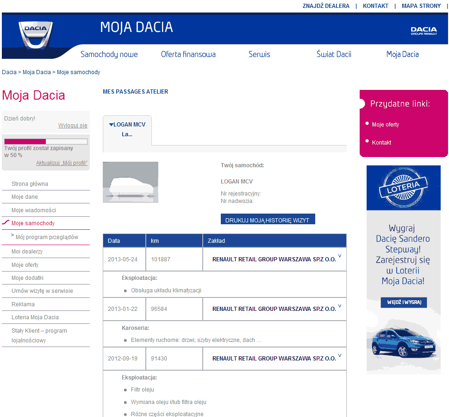Open Strona główna in the sidebar

coord(30,183)
